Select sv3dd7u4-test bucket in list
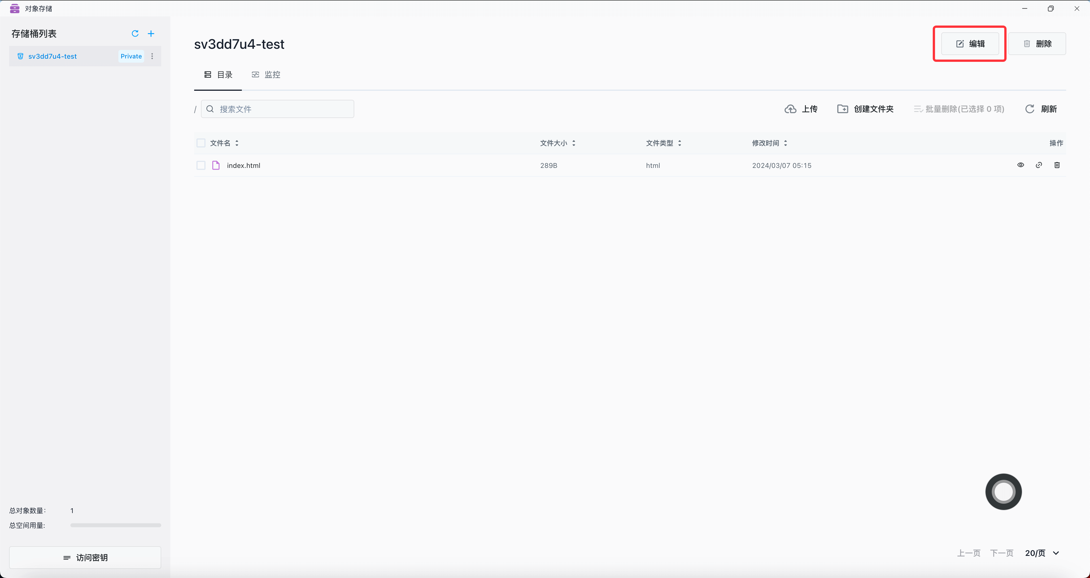This screenshot has width=1090, height=578. 85,56
